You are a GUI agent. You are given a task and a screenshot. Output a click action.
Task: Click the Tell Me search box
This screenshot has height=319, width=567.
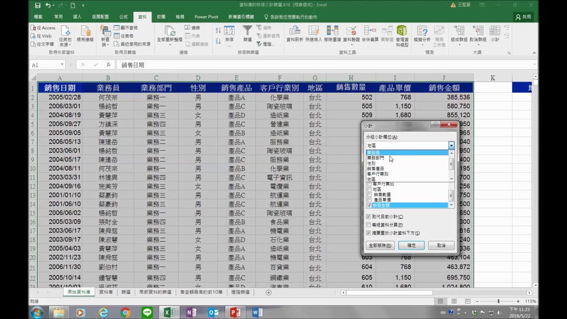pos(291,17)
